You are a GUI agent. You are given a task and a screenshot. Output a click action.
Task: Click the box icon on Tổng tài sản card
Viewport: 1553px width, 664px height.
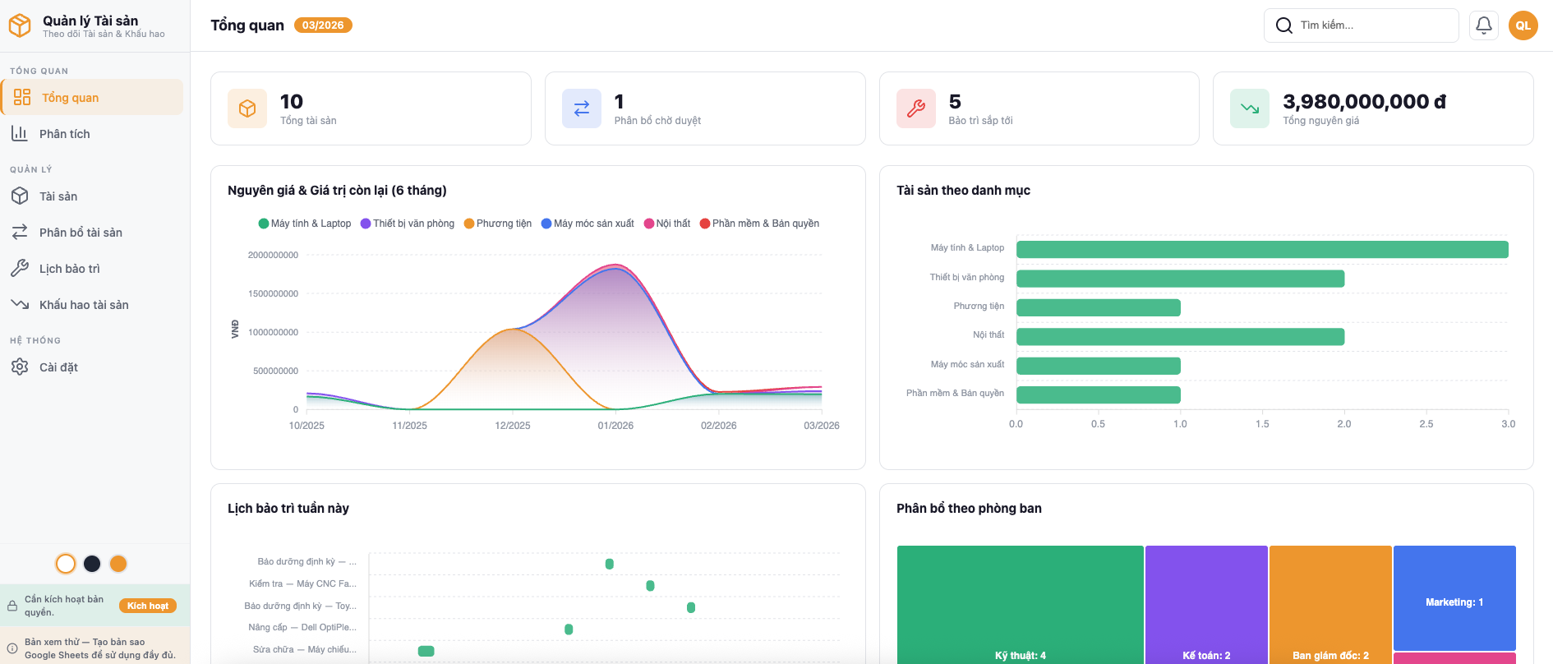pos(247,108)
